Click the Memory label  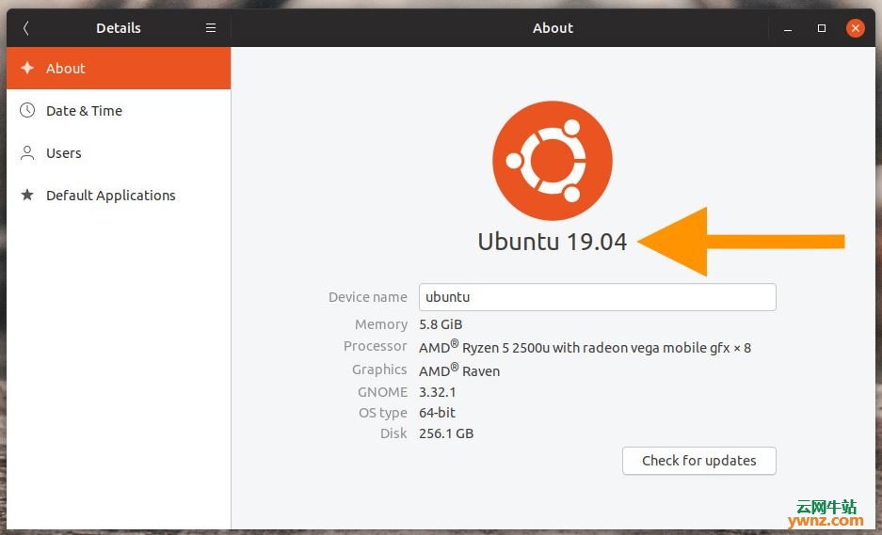pos(381,324)
